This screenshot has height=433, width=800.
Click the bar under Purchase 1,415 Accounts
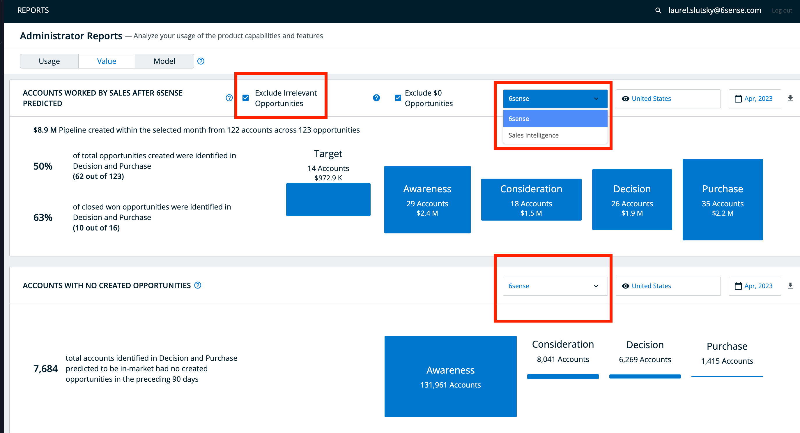pos(727,376)
